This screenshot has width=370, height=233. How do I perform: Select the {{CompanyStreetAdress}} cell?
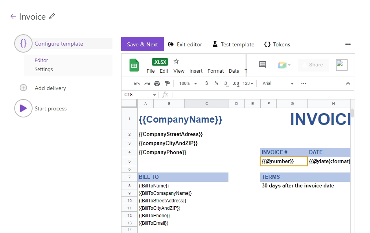click(171, 134)
